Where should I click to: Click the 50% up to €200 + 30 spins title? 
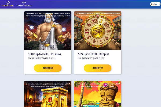click(94, 54)
